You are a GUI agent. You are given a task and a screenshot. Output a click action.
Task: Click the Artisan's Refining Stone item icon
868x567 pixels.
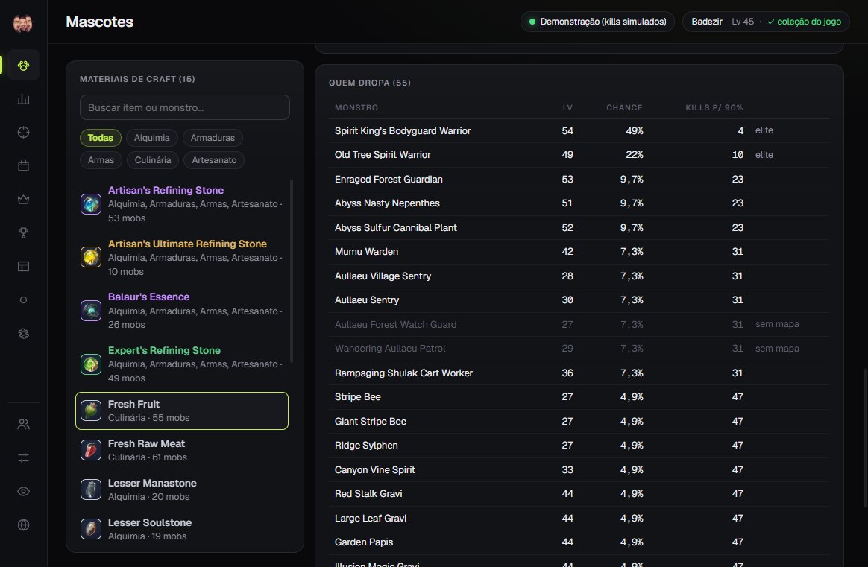(91, 203)
